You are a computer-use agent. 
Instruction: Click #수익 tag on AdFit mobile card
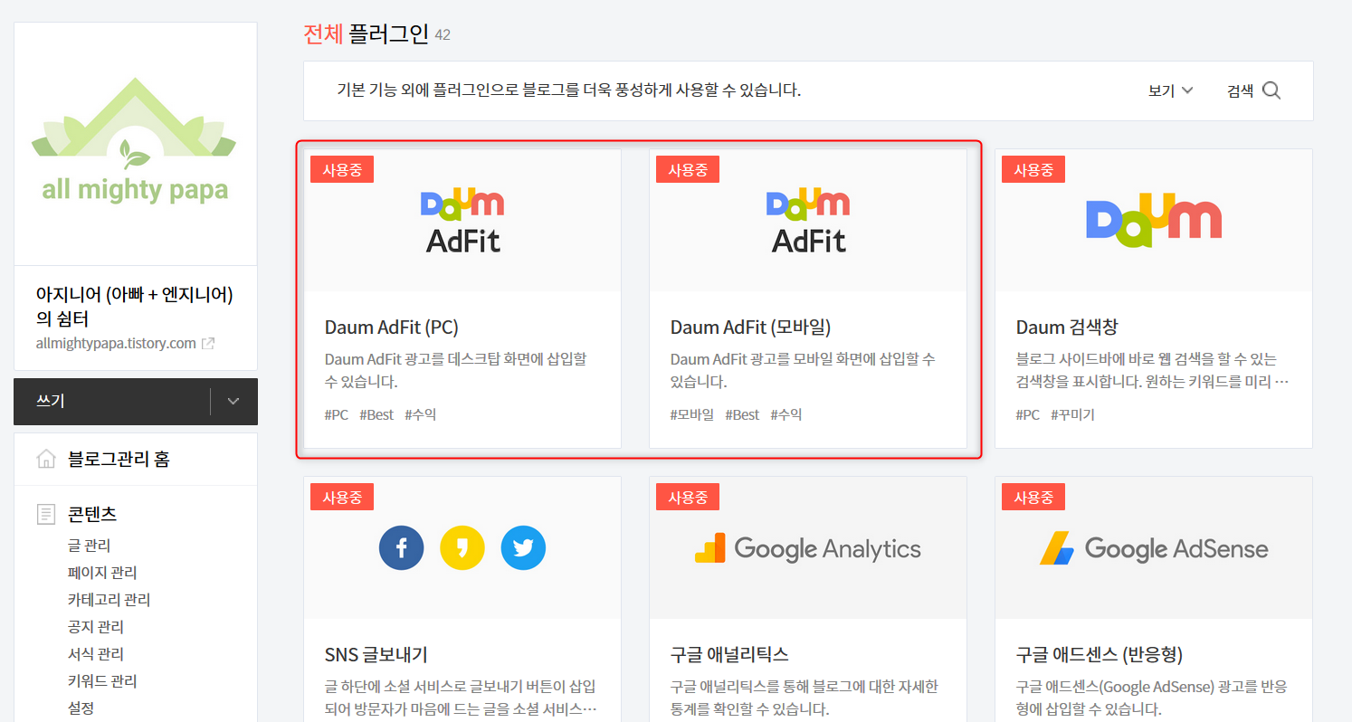(x=786, y=415)
